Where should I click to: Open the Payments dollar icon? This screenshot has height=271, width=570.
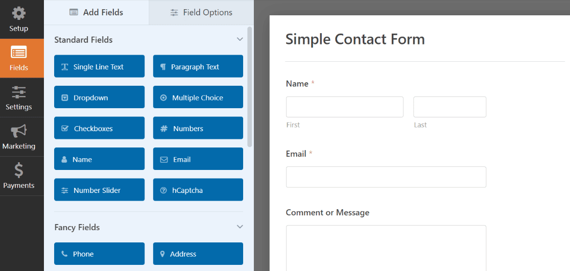19,170
